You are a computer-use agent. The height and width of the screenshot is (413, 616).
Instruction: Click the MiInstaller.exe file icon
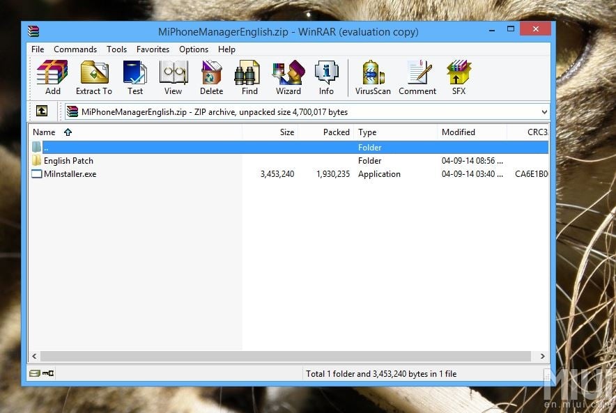point(36,173)
